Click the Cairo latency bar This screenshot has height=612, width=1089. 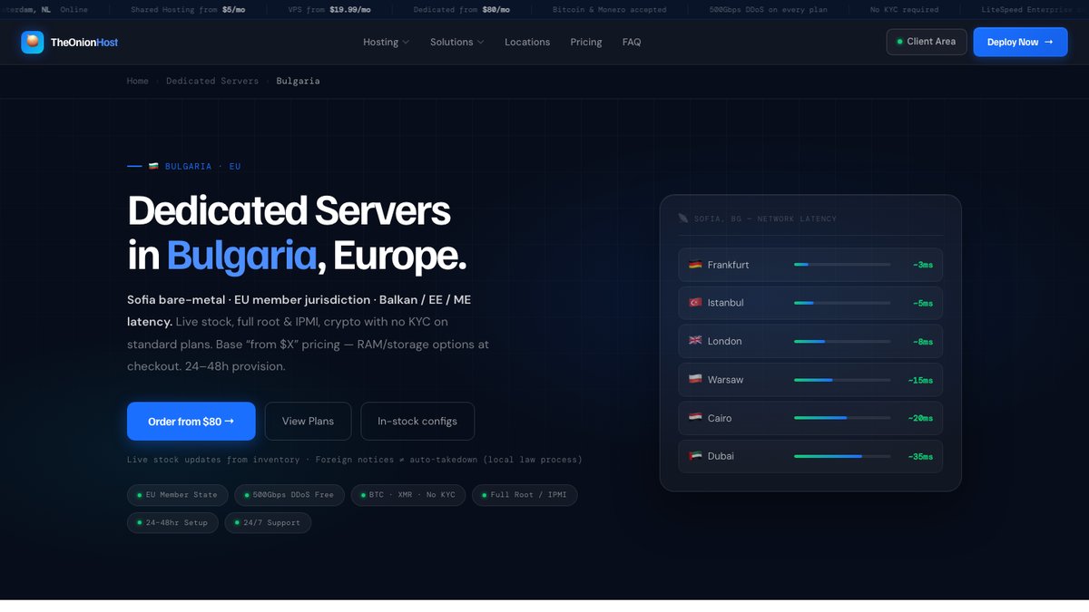[842, 418]
